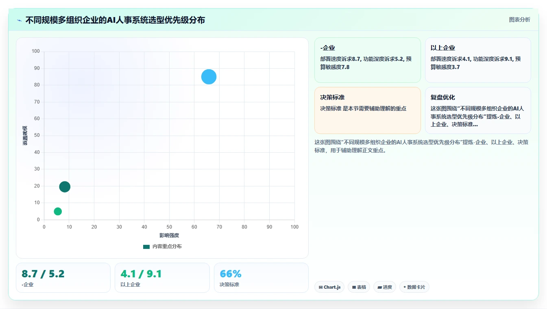This screenshot has width=547, height=309.
Task: Click the Chart.js tag chip
Action: (329, 287)
